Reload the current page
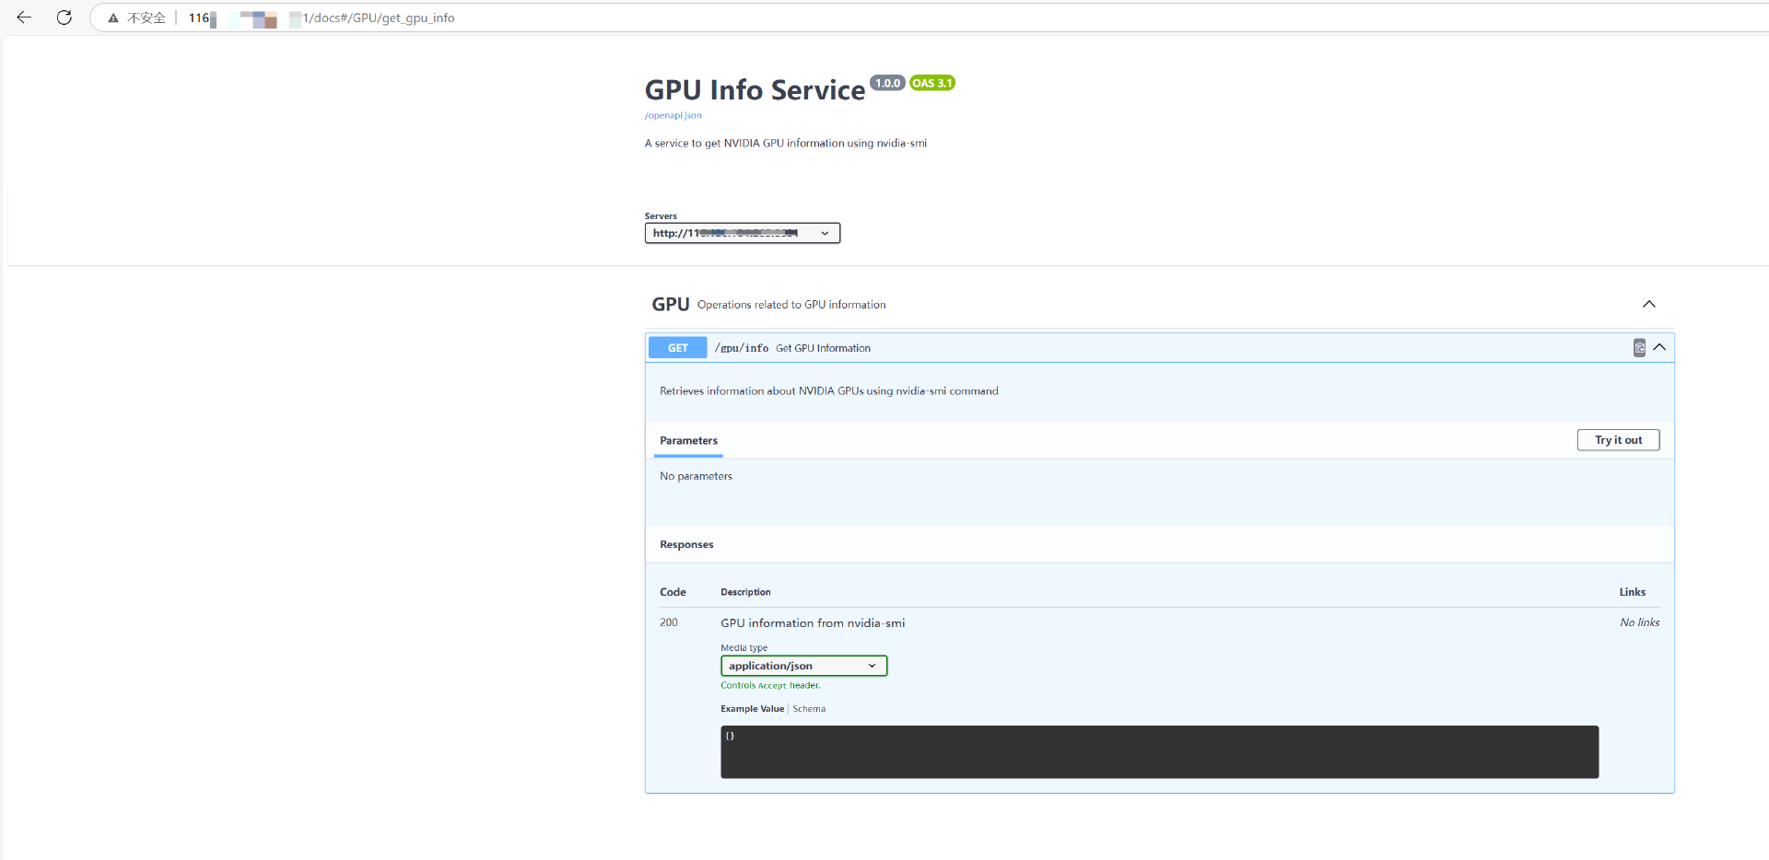 [x=64, y=17]
